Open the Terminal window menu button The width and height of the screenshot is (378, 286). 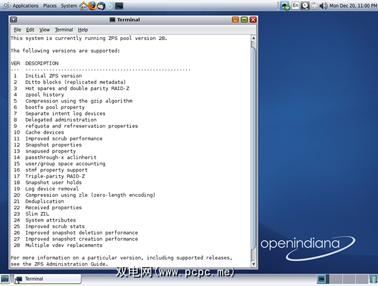(14, 19)
